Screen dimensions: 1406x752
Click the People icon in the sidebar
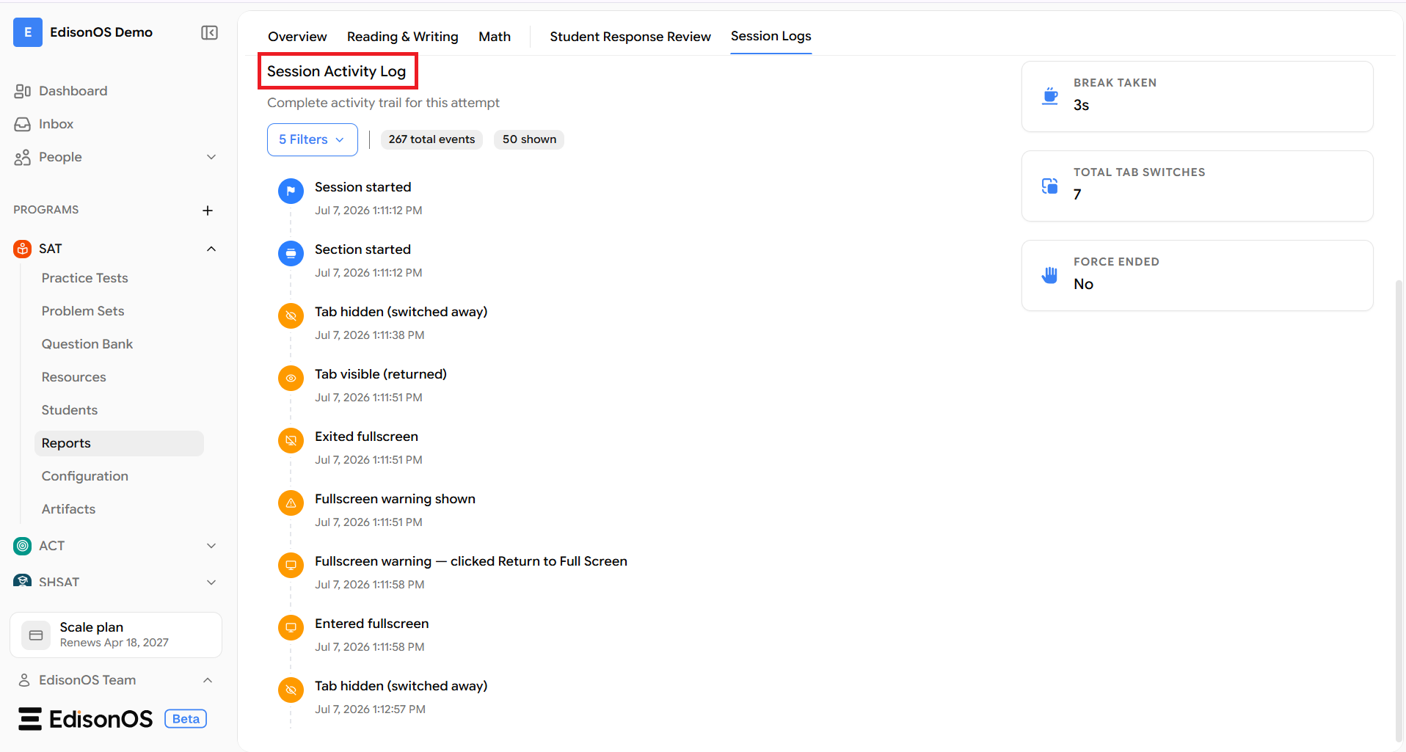click(x=23, y=157)
